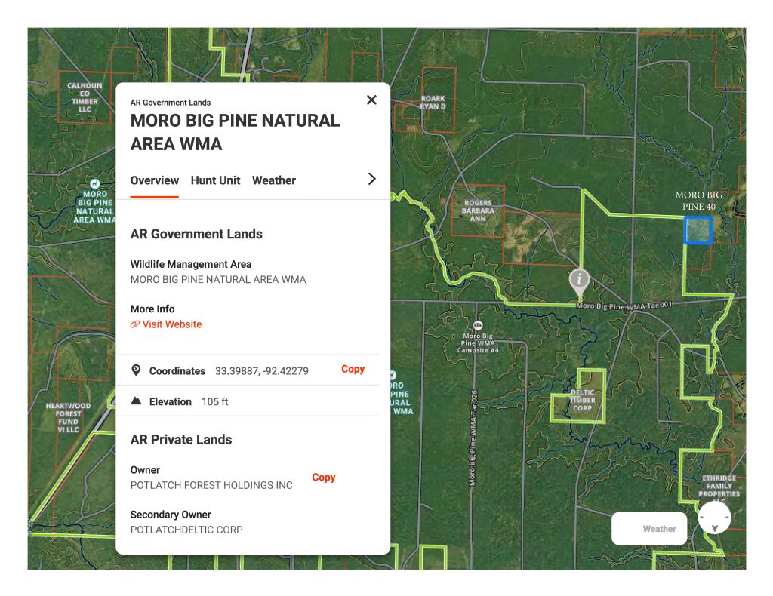Copy the Potlatch Forest Holdings owner name
773x596 pixels.
[323, 477]
